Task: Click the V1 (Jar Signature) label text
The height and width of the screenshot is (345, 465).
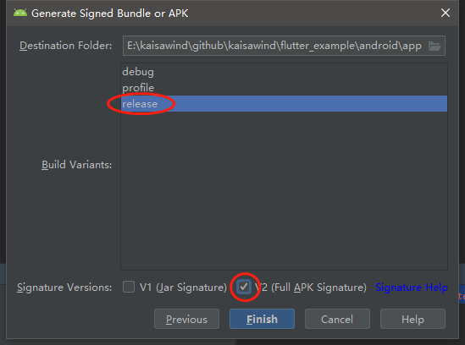Action: click(183, 287)
